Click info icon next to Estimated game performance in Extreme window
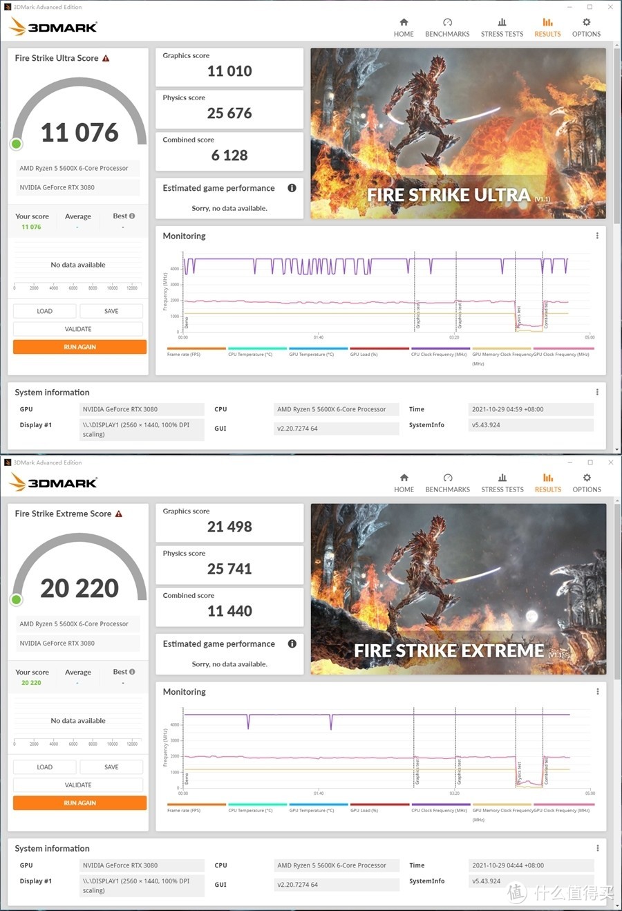The width and height of the screenshot is (622, 911). (x=292, y=644)
